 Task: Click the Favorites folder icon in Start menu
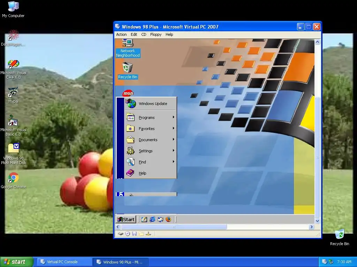click(x=130, y=129)
